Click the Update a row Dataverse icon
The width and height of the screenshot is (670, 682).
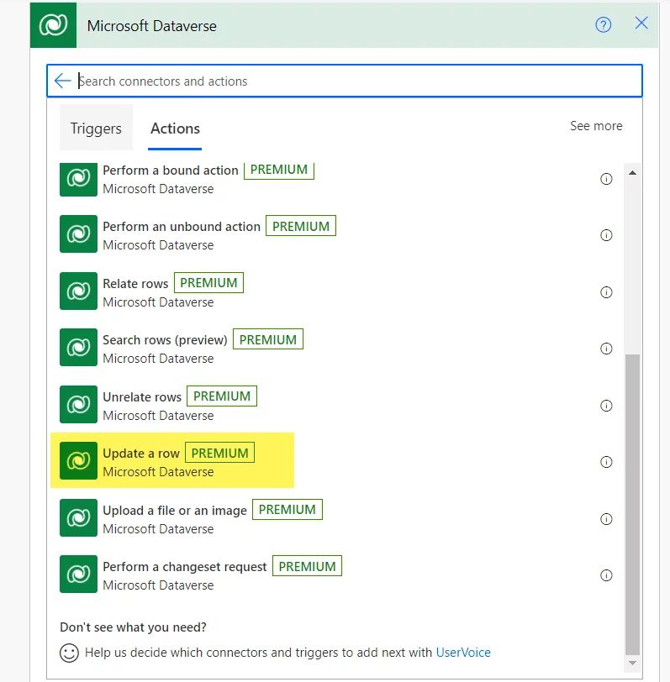coord(78,460)
